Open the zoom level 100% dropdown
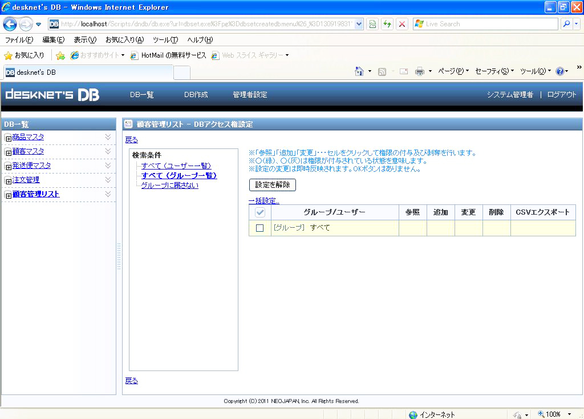Image resolution: width=584 pixels, height=419 pixels. tap(569, 414)
